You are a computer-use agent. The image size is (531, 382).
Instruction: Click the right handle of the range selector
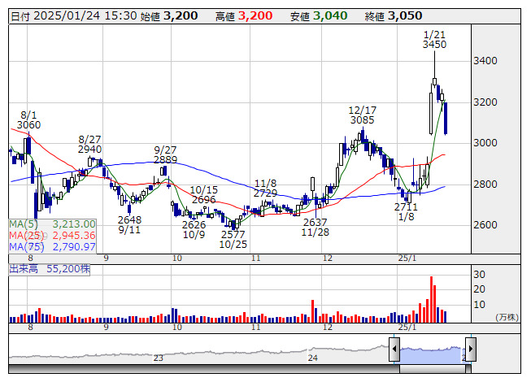469,350
